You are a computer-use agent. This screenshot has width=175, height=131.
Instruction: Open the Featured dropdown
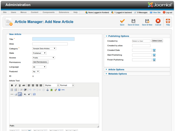[36, 72]
